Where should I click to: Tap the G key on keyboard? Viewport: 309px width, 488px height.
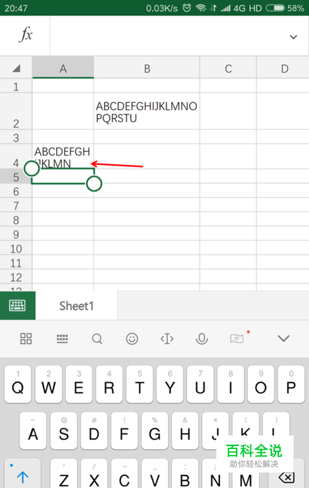click(x=154, y=431)
